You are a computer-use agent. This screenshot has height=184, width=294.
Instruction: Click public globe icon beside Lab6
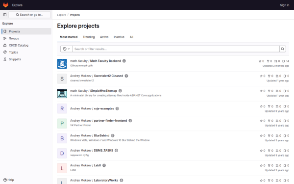pos(104,165)
